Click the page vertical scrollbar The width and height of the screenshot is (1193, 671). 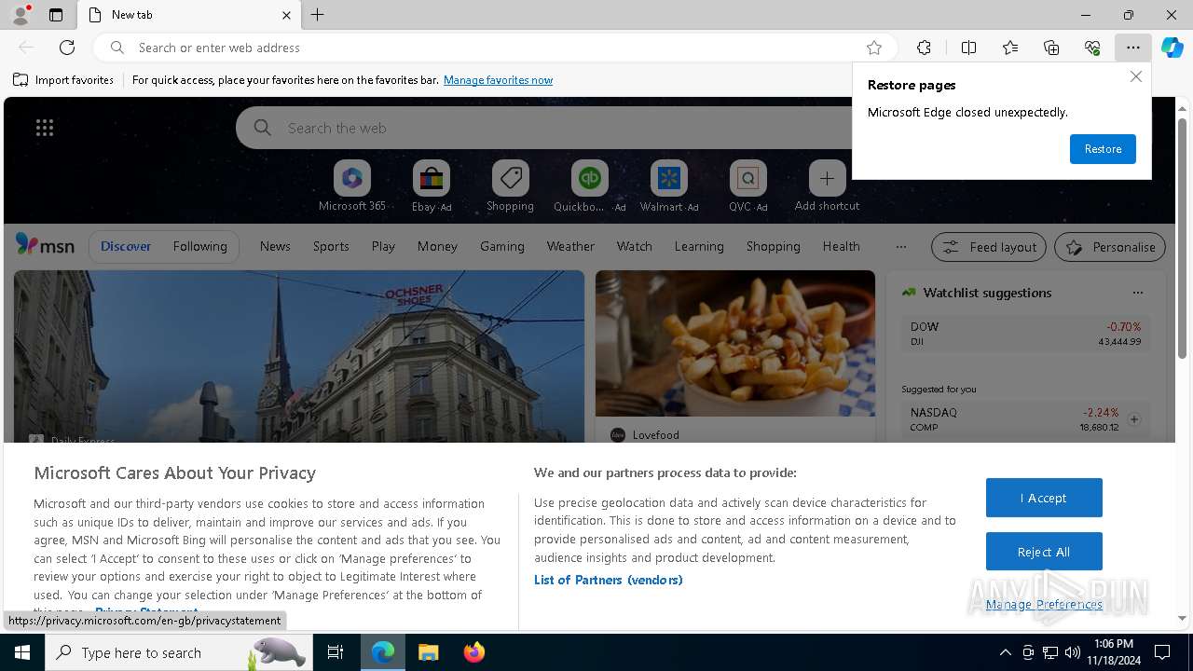click(x=1182, y=238)
